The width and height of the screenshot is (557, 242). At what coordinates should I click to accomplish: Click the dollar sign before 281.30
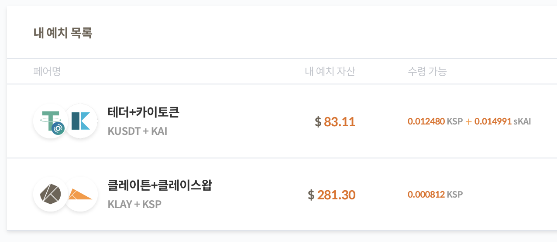coord(311,195)
